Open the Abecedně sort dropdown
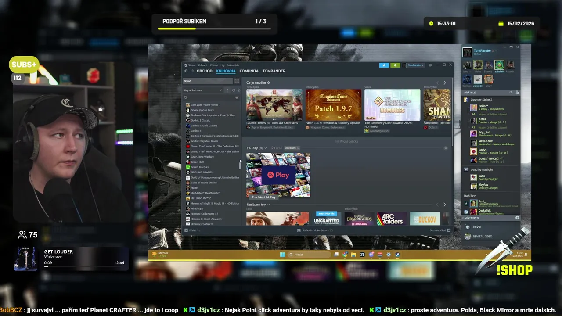 point(292,148)
